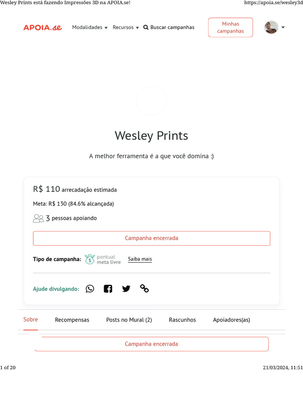Click the APOIA.se logo
303x405 pixels.
click(43, 27)
